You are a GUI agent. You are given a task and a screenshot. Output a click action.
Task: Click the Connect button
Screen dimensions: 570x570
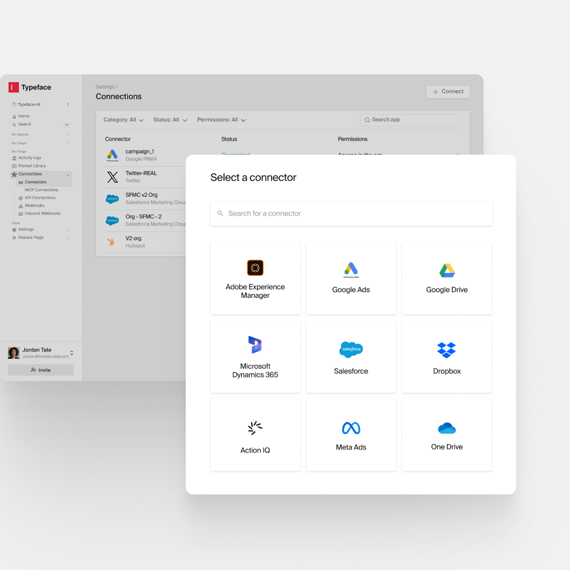coord(448,91)
